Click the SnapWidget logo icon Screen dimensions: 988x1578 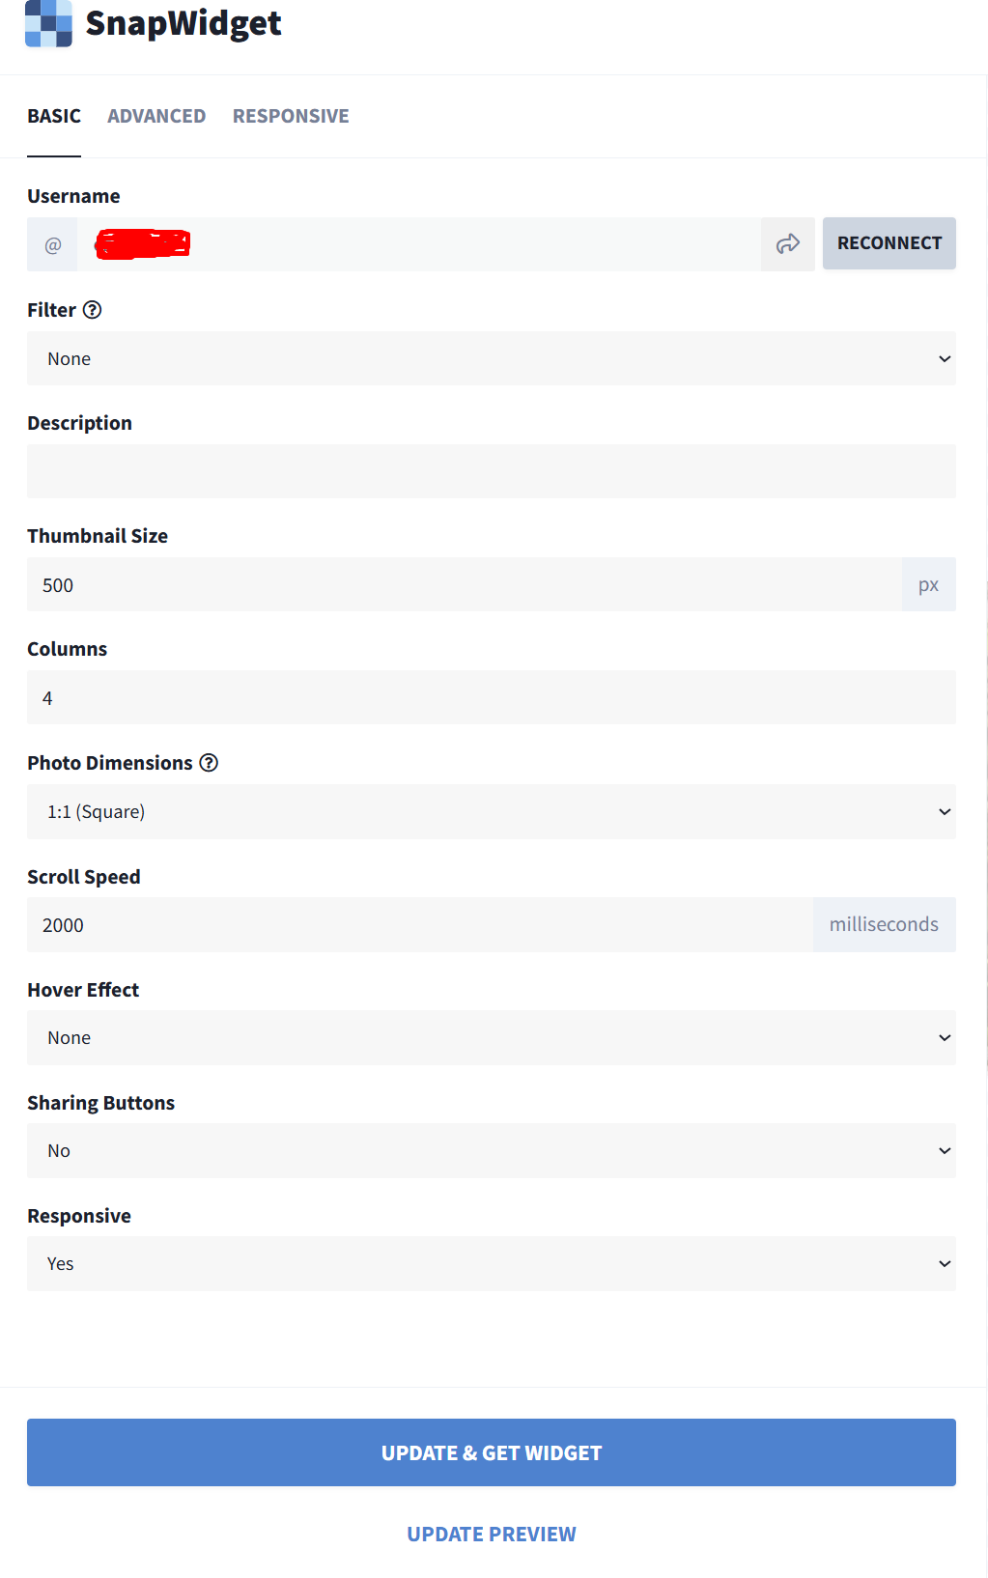(48, 23)
